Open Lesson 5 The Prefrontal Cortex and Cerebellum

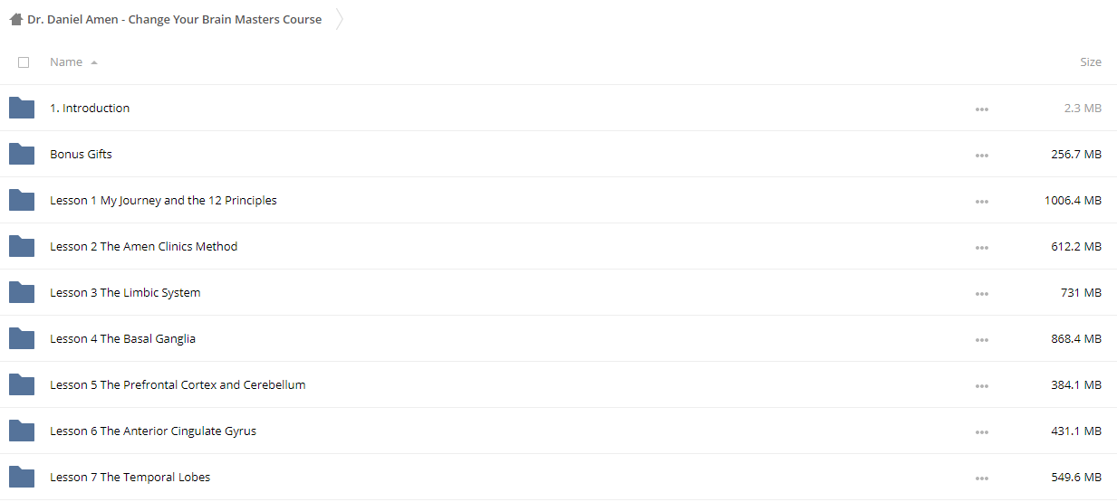coord(178,384)
